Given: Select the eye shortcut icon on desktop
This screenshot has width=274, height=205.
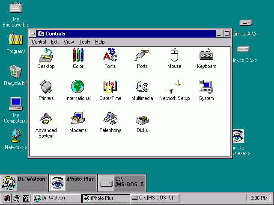Looking at the screenshot, I should click(x=238, y=136).
